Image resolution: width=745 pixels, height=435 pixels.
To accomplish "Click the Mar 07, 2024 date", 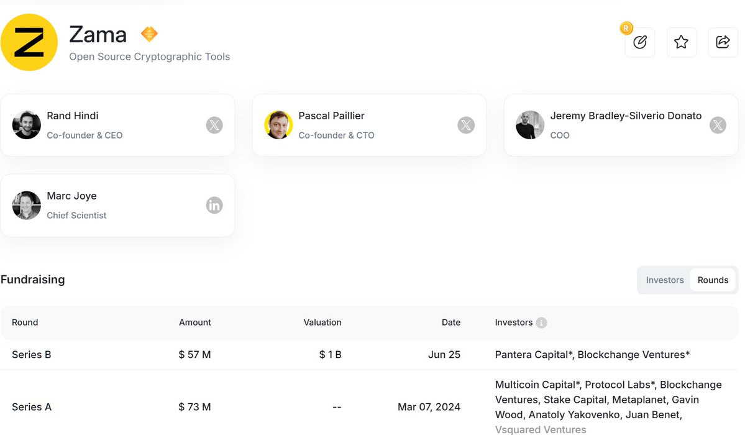I will (429, 407).
